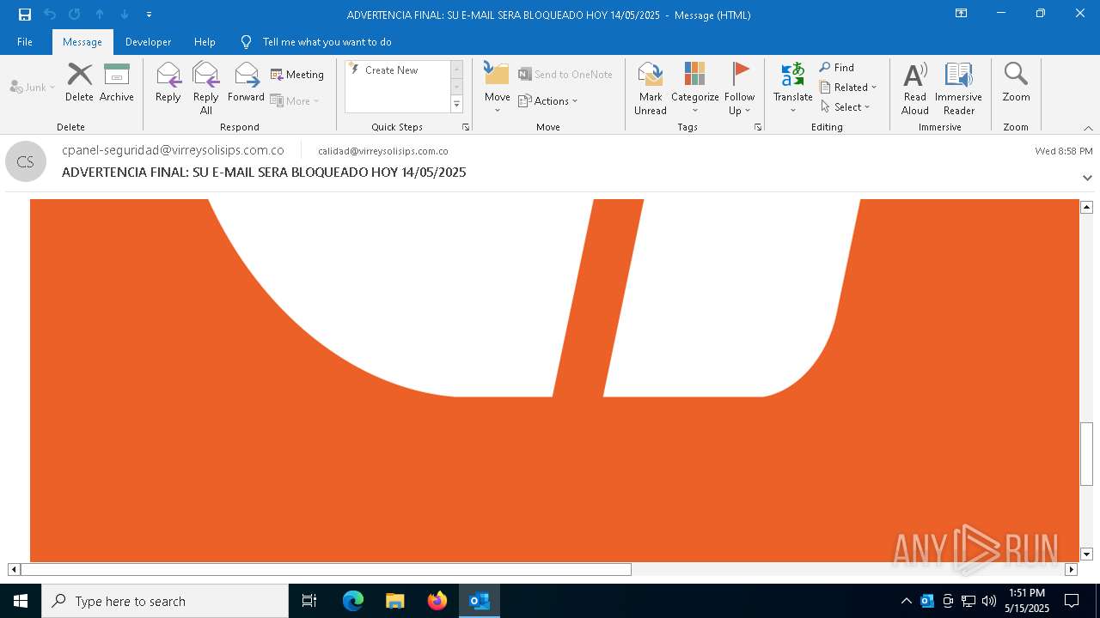
Task: Expand the More respond options
Action: 295,100
